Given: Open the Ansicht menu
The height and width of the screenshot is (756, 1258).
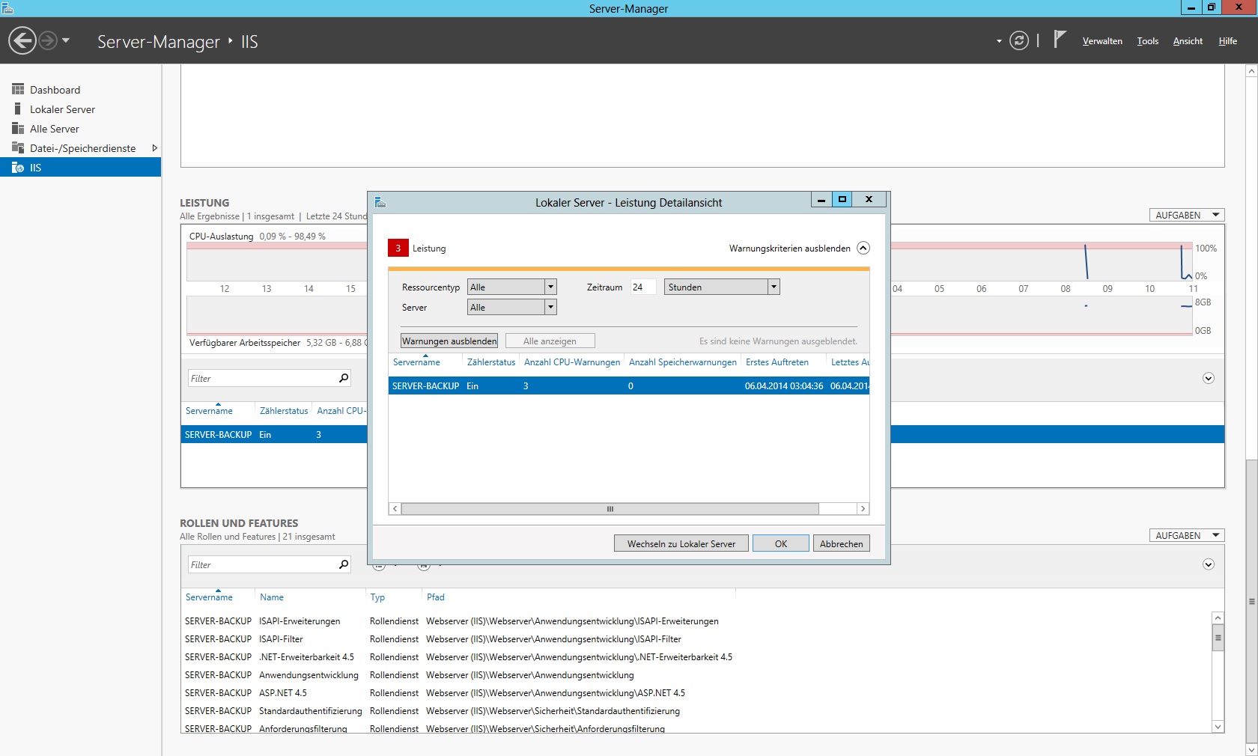Looking at the screenshot, I should pos(1188,41).
